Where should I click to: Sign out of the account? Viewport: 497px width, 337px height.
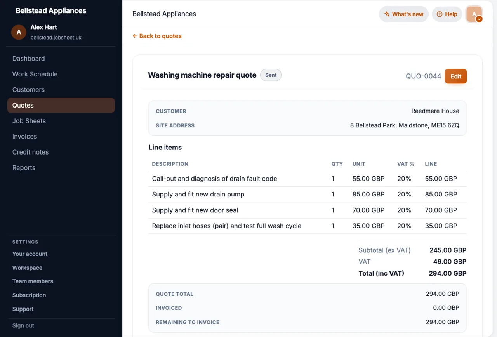23,326
